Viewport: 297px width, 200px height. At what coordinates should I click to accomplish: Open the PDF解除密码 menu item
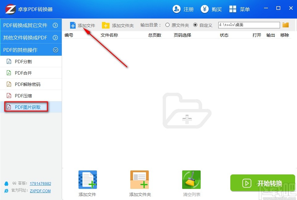click(31, 84)
